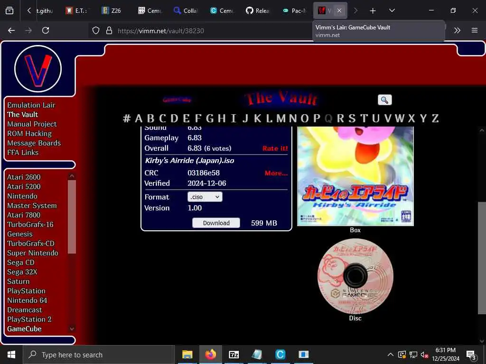Switch to the t.github browser tab
486x364 pixels.
(x=44, y=10)
